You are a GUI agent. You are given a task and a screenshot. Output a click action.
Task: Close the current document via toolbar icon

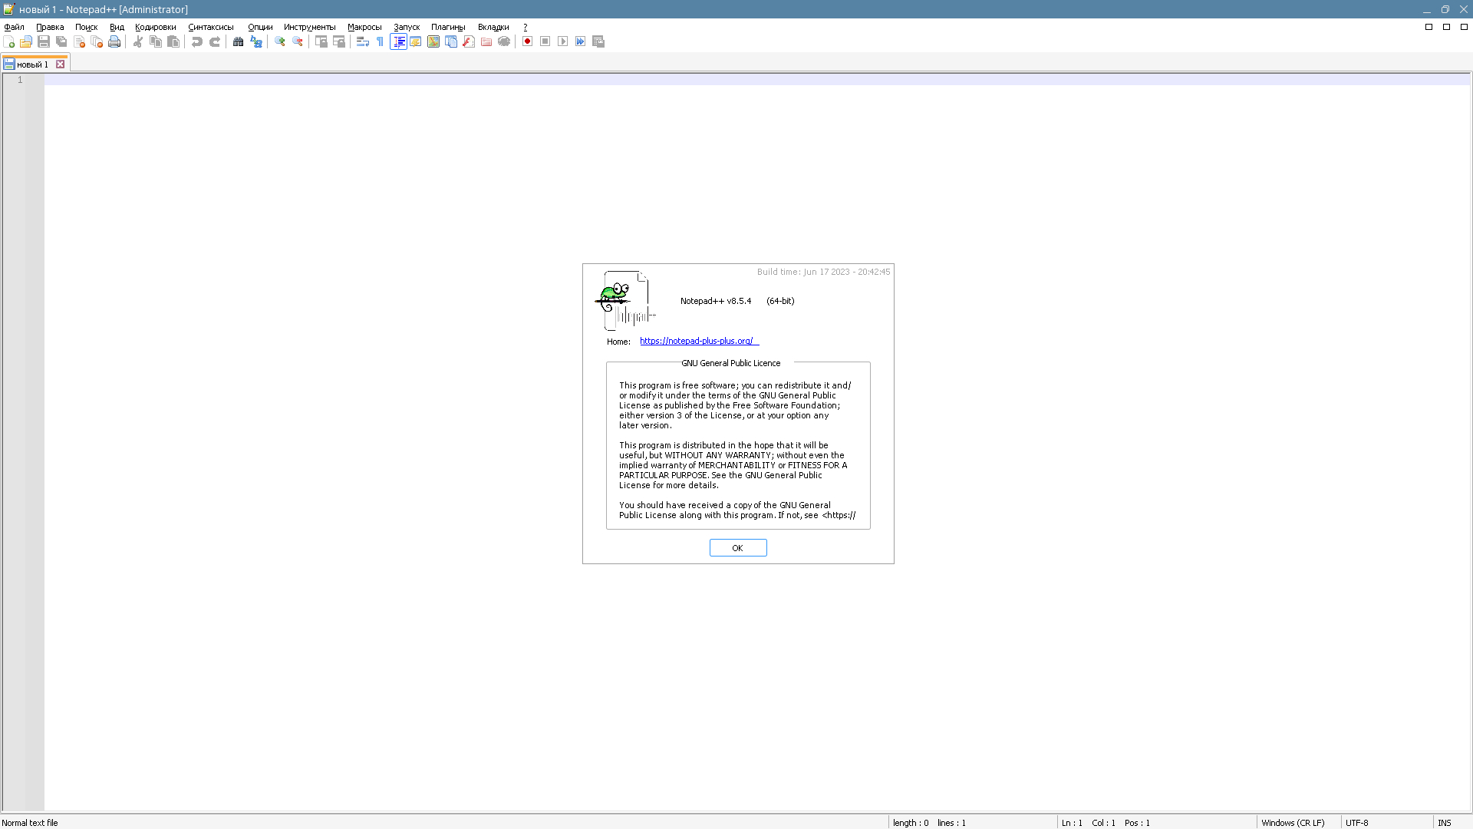pos(79,41)
